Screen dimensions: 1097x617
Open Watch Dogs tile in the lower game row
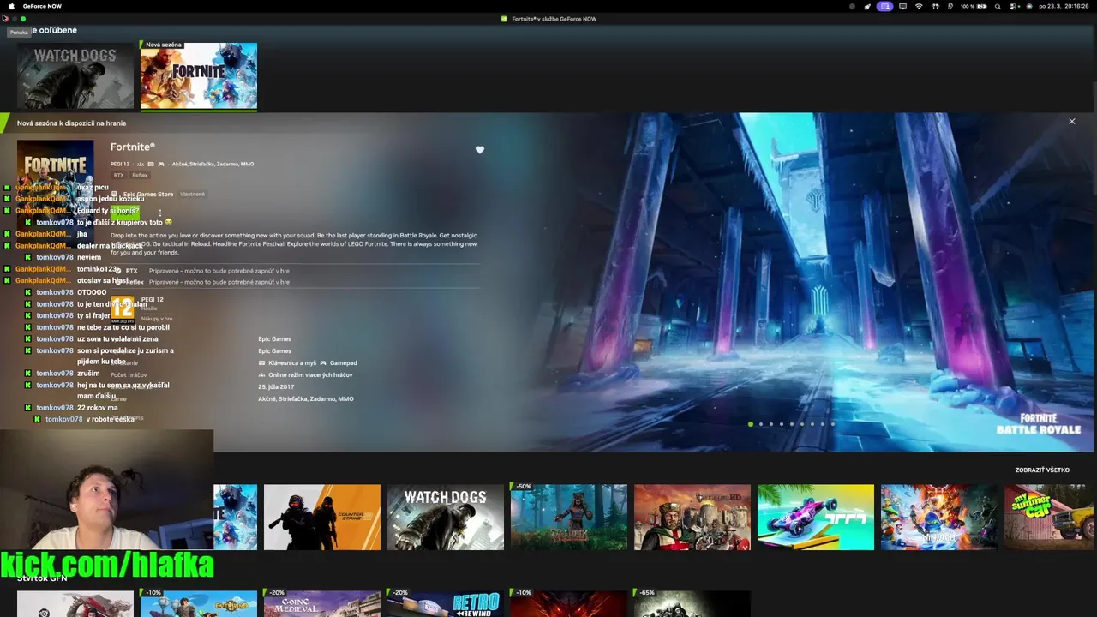[446, 517]
